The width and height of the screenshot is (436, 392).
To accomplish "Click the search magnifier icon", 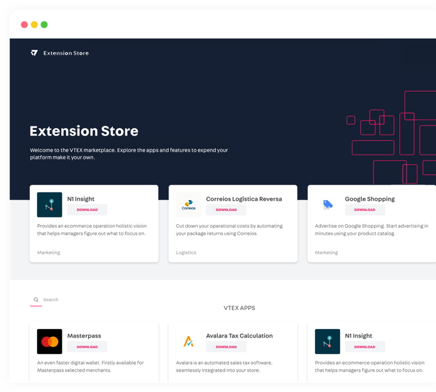I will (36, 300).
